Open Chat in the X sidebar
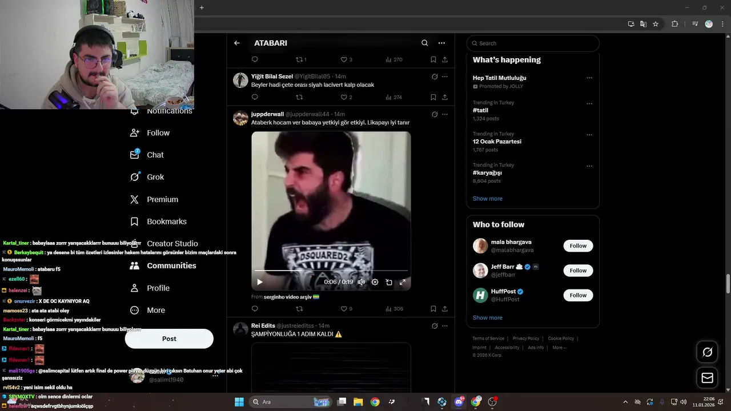The height and width of the screenshot is (411, 731). [x=147, y=155]
